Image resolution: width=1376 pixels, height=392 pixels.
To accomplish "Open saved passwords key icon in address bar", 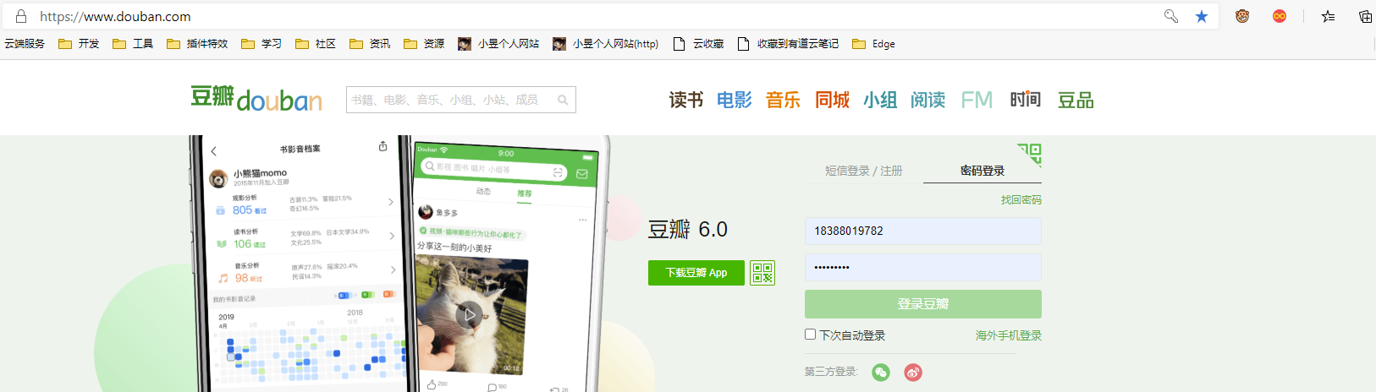I will 1171,16.
